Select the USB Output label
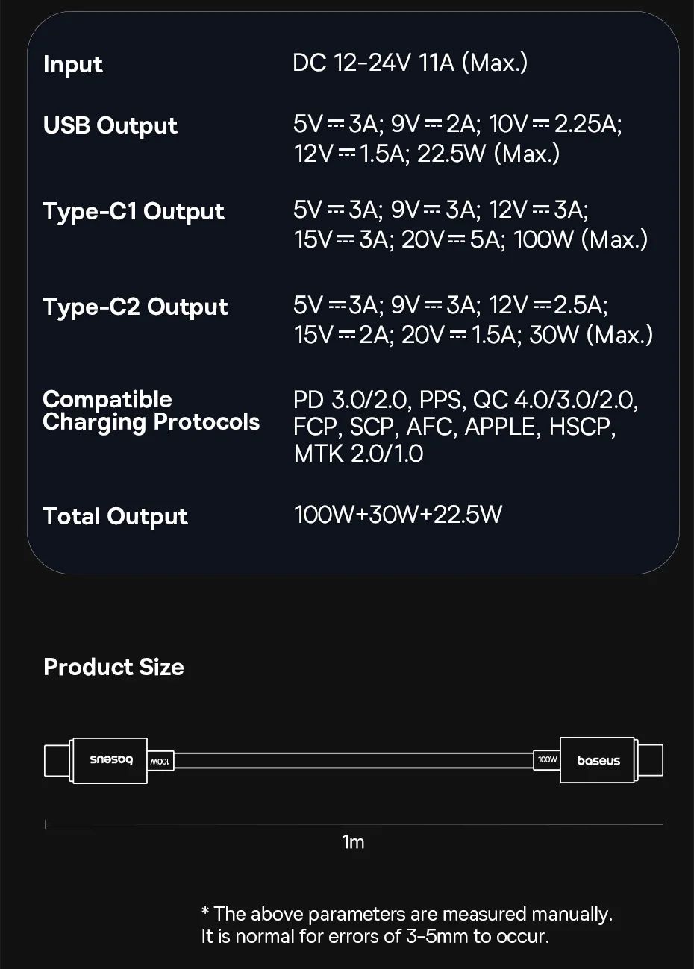 pyautogui.click(x=110, y=125)
